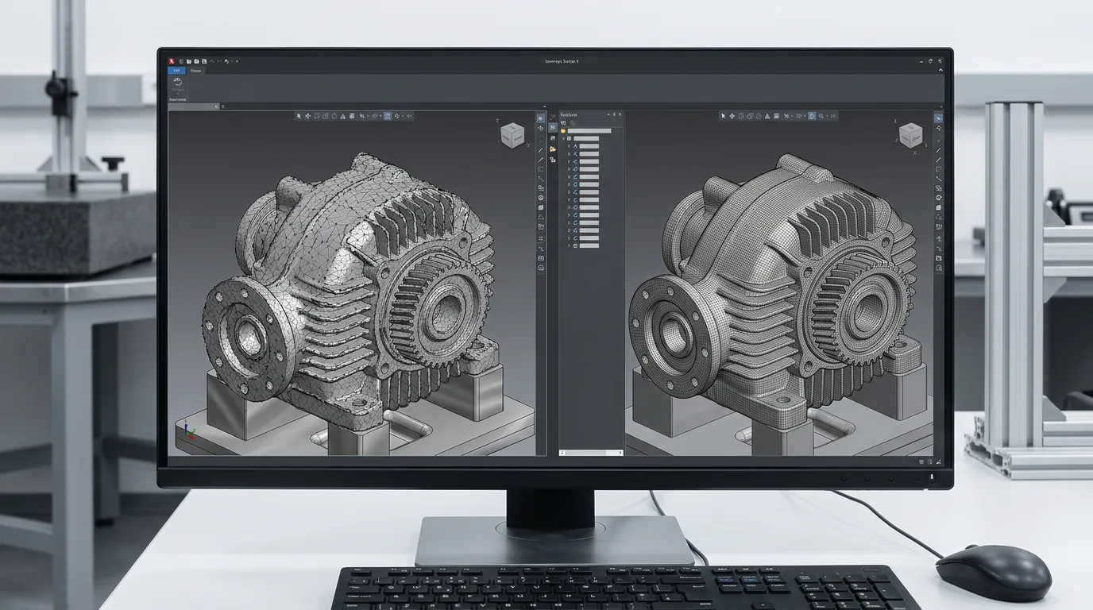Viewport: 1093px width, 610px height.
Task: Click the rectangle sketch tool in right-edge vertical toolbar
Action: point(938,169)
